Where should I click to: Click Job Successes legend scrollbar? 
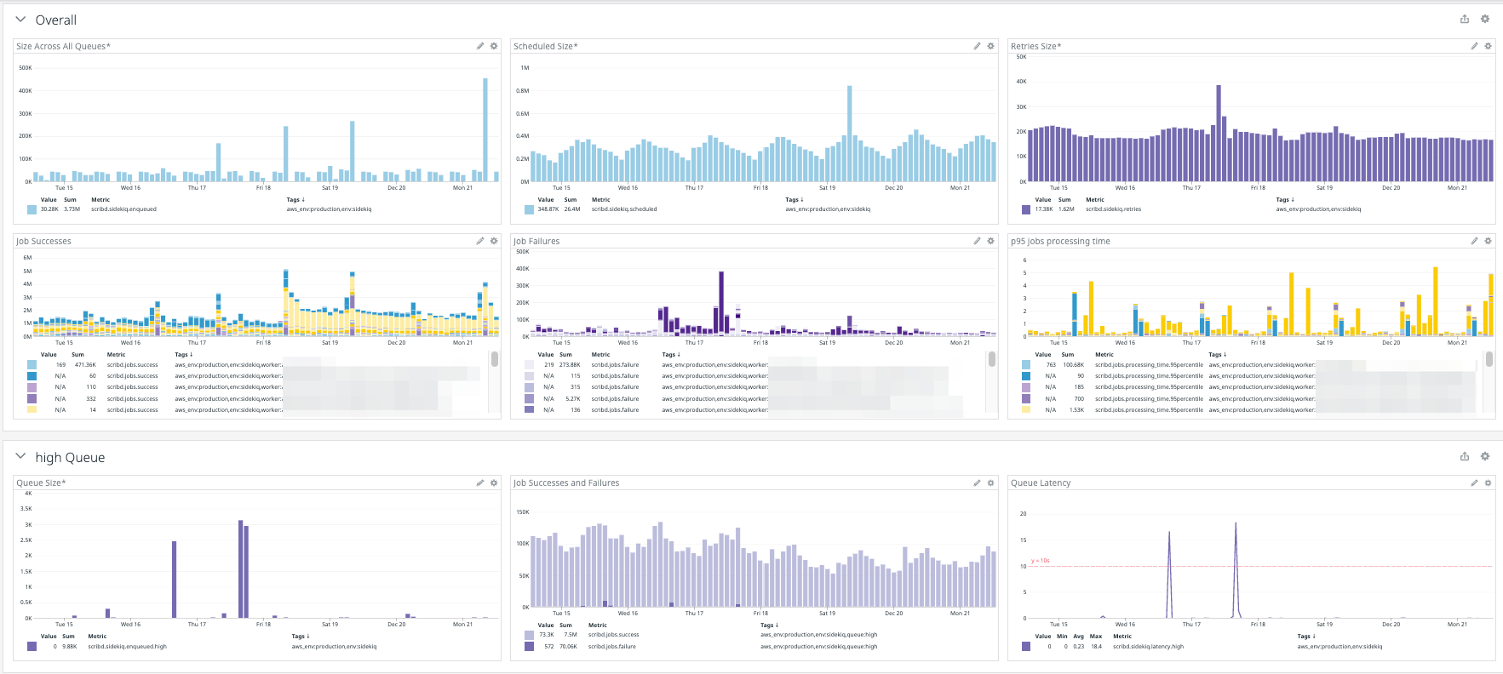pos(495,359)
